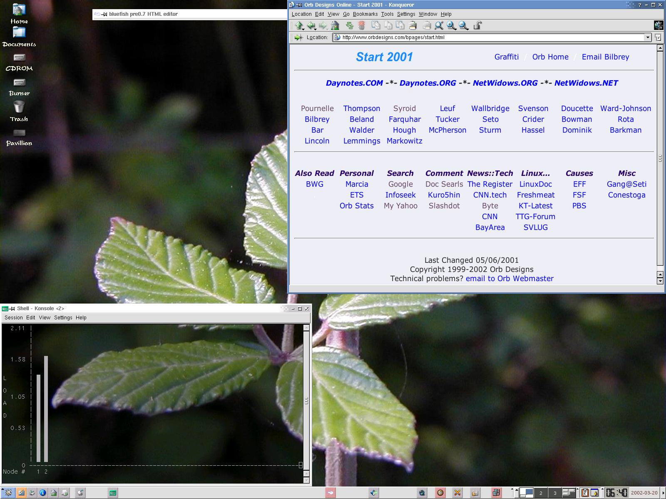Follow the Slashdot link
666x499 pixels.
point(444,206)
